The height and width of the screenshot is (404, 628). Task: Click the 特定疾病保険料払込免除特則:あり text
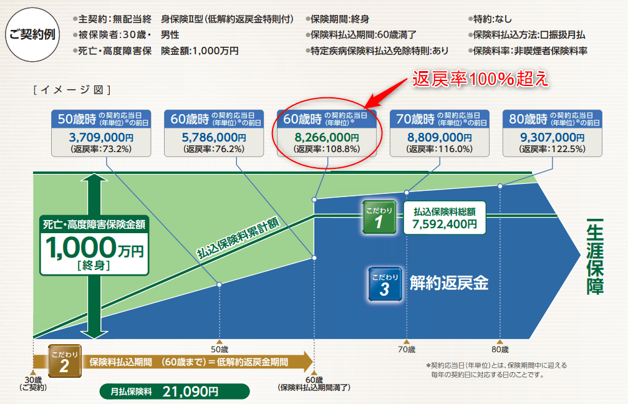pos(377,51)
